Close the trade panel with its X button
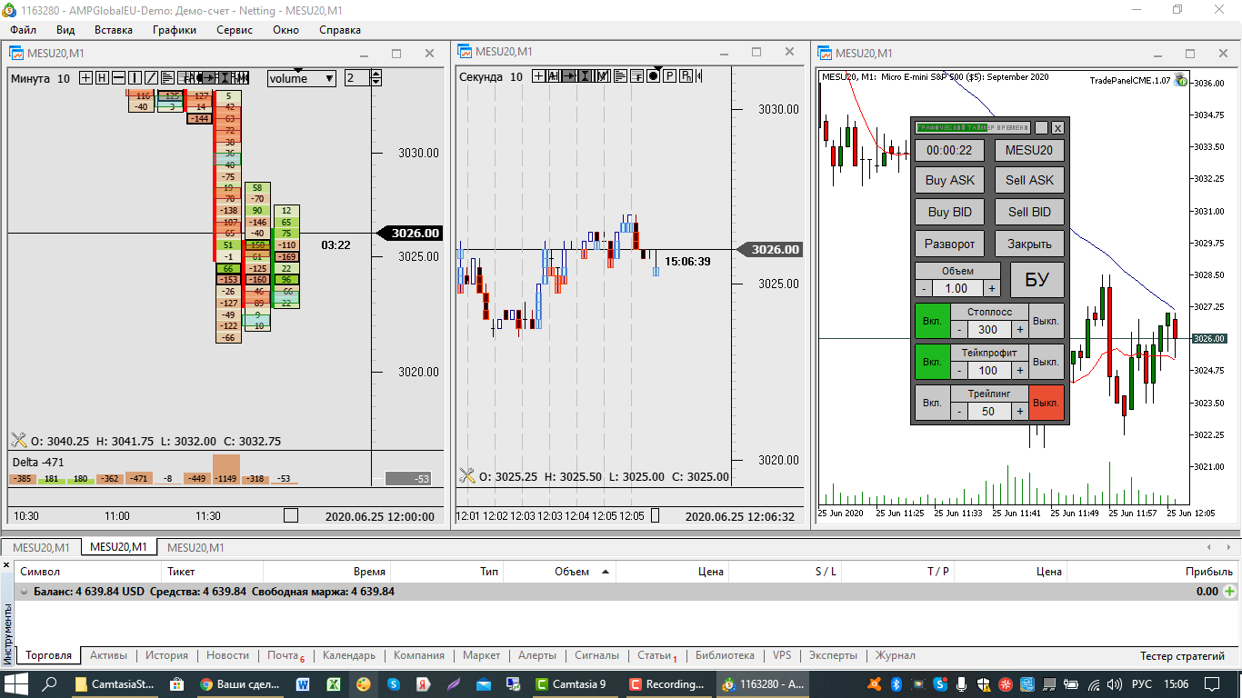Image resolution: width=1242 pixels, height=698 pixels. [x=1057, y=128]
